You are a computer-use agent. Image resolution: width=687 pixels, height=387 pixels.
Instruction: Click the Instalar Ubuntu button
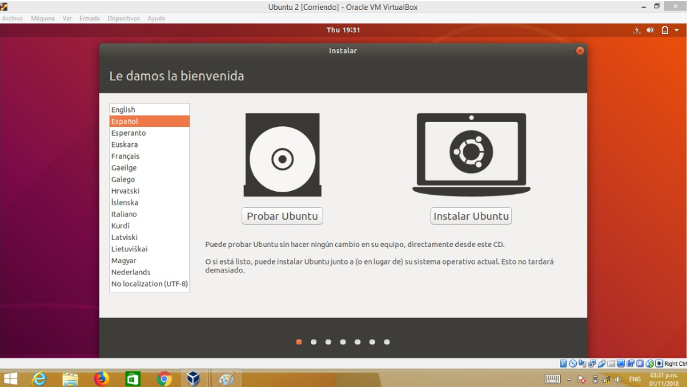(x=471, y=216)
